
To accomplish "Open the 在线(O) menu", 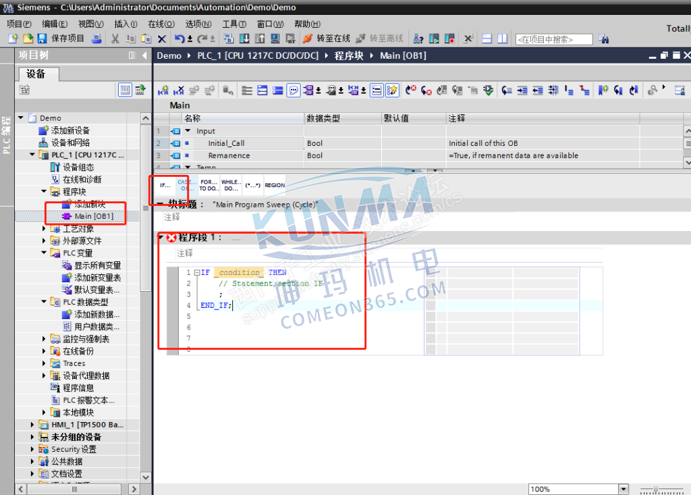I will 161,24.
